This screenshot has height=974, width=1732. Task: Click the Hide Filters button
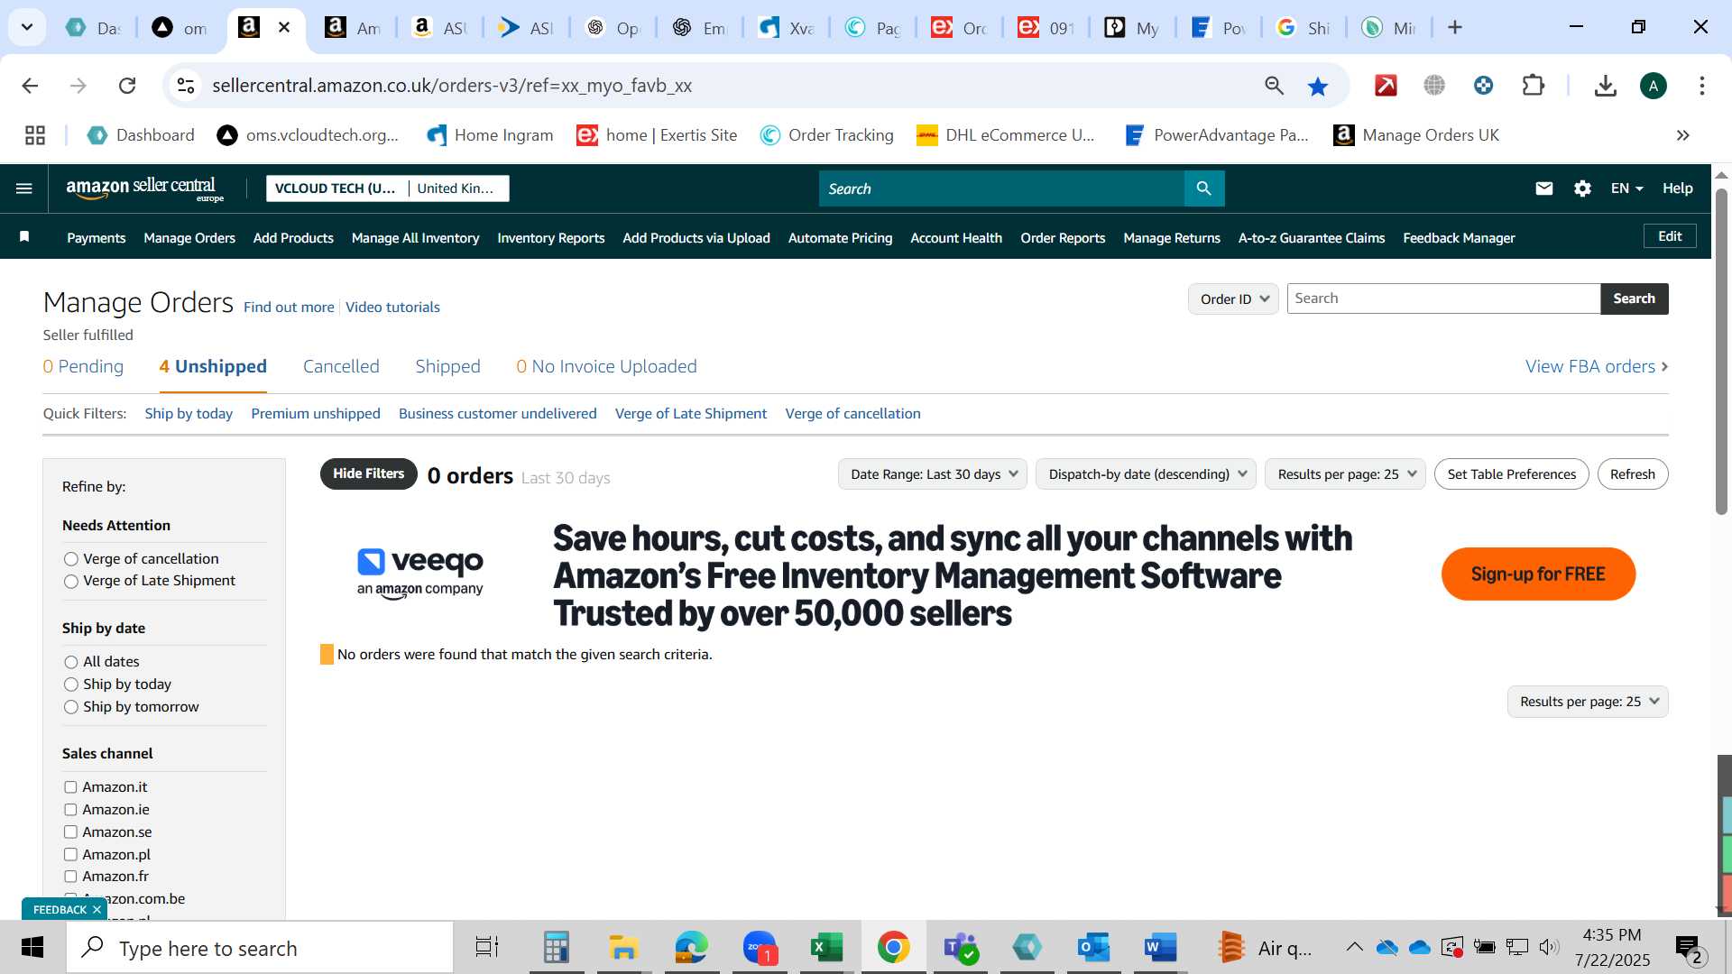click(x=368, y=474)
